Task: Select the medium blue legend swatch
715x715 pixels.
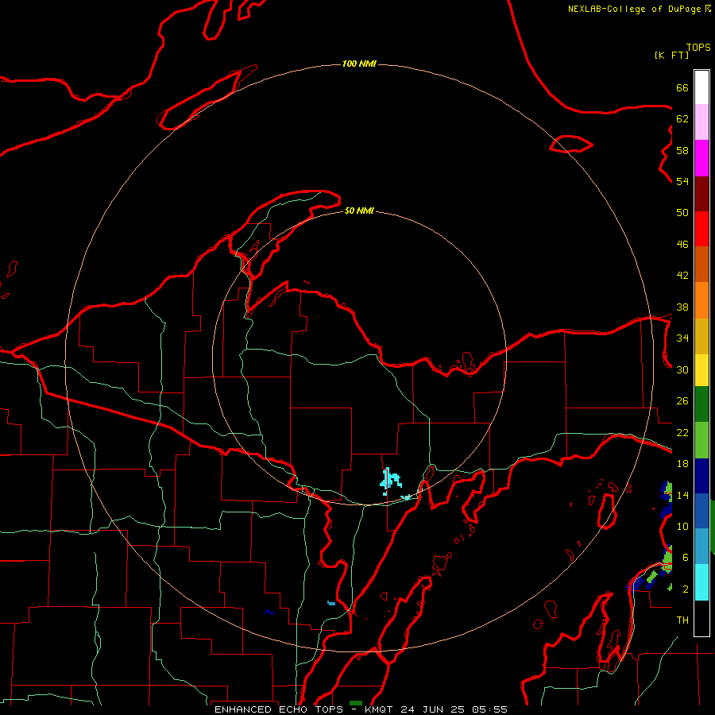Action: [701, 511]
